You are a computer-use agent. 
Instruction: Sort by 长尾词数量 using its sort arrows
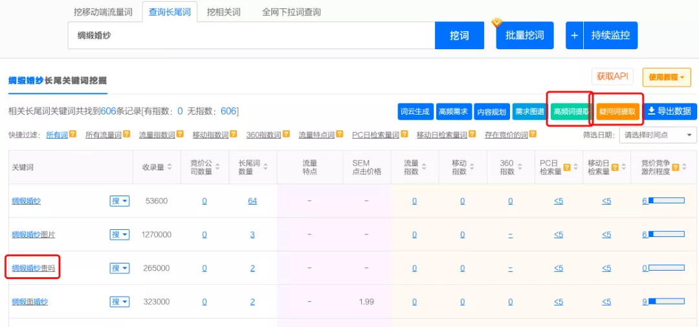click(266, 167)
